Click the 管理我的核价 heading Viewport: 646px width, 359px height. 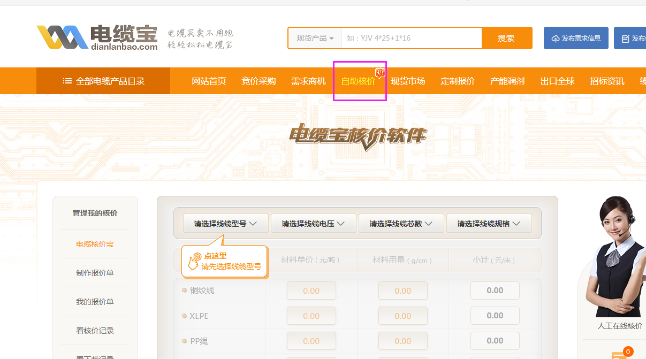[95, 213]
